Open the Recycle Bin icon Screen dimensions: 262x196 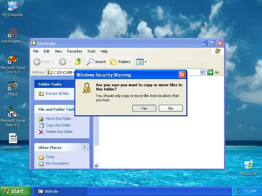(249, 168)
